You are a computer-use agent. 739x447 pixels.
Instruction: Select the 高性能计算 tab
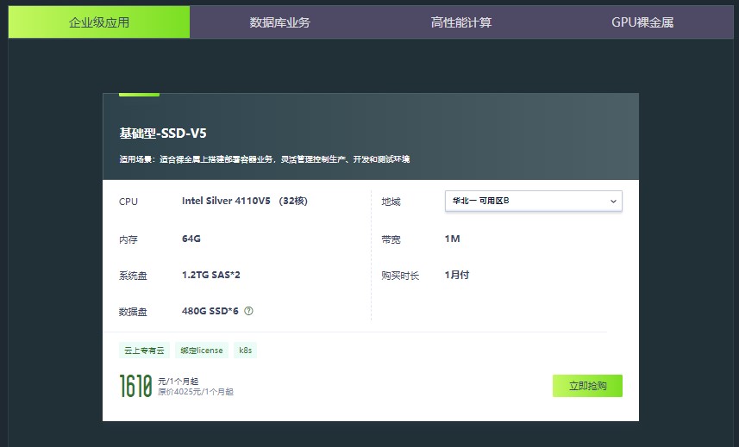pos(461,22)
